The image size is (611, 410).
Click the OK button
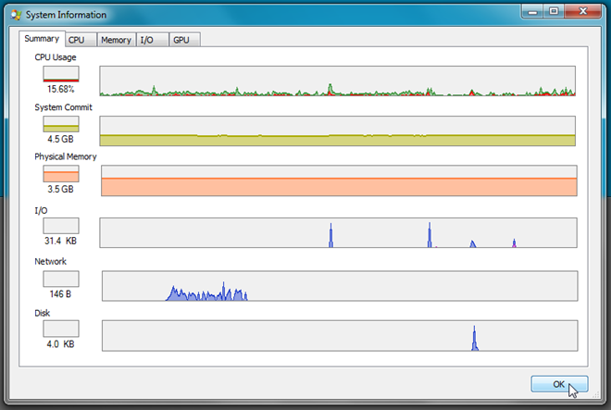pyautogui.click(x=559, y=384)
